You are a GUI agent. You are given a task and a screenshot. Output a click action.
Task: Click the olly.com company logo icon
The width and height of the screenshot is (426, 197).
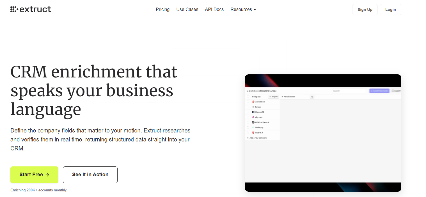(x=253, y=117)
